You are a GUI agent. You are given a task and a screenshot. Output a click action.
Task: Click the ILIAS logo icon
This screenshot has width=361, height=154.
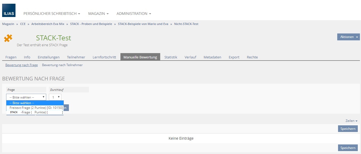point(9,10)
